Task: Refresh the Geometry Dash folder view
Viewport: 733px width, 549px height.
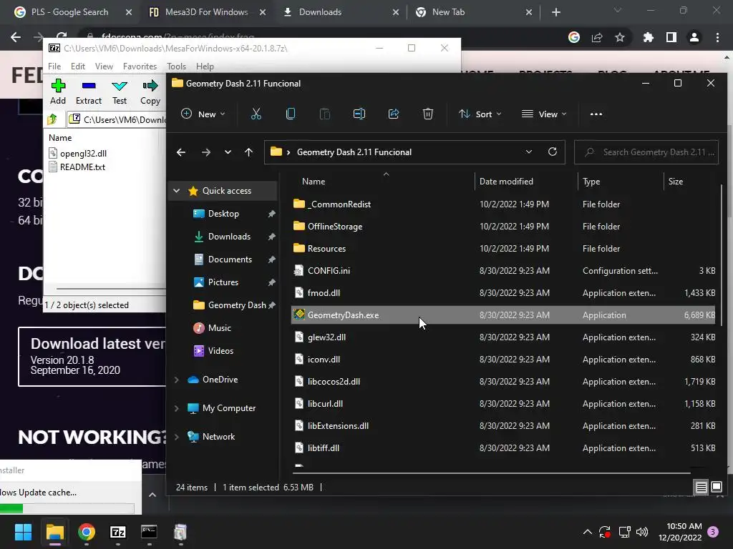Action: (553, 152)
